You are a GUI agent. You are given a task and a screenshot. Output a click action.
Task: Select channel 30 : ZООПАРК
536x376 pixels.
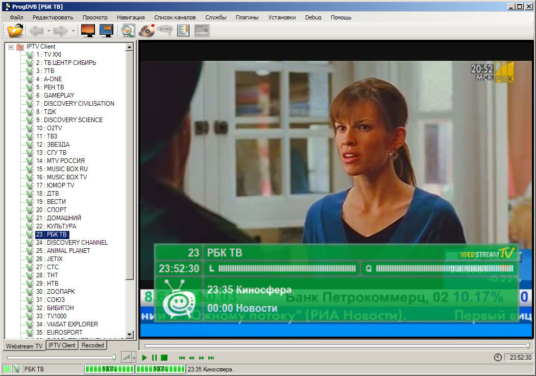pyautogui.click(x=55, y=292)
